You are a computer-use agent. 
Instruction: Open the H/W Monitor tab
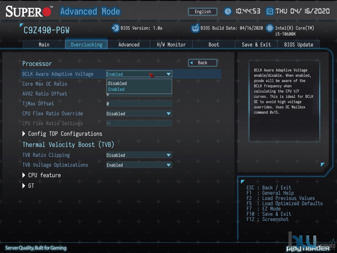tap(171, 44)
